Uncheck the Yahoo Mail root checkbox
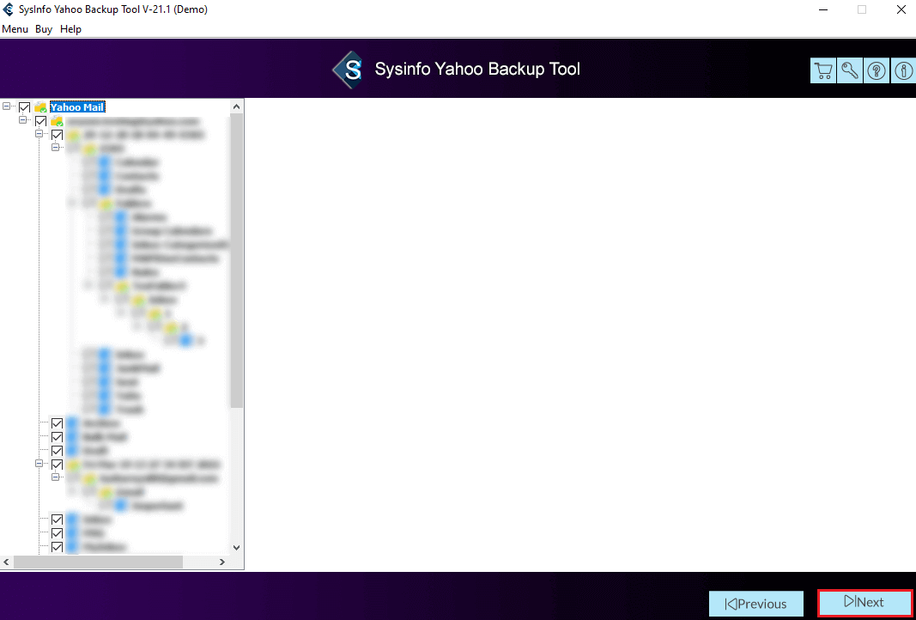 [x=25, y=107]
